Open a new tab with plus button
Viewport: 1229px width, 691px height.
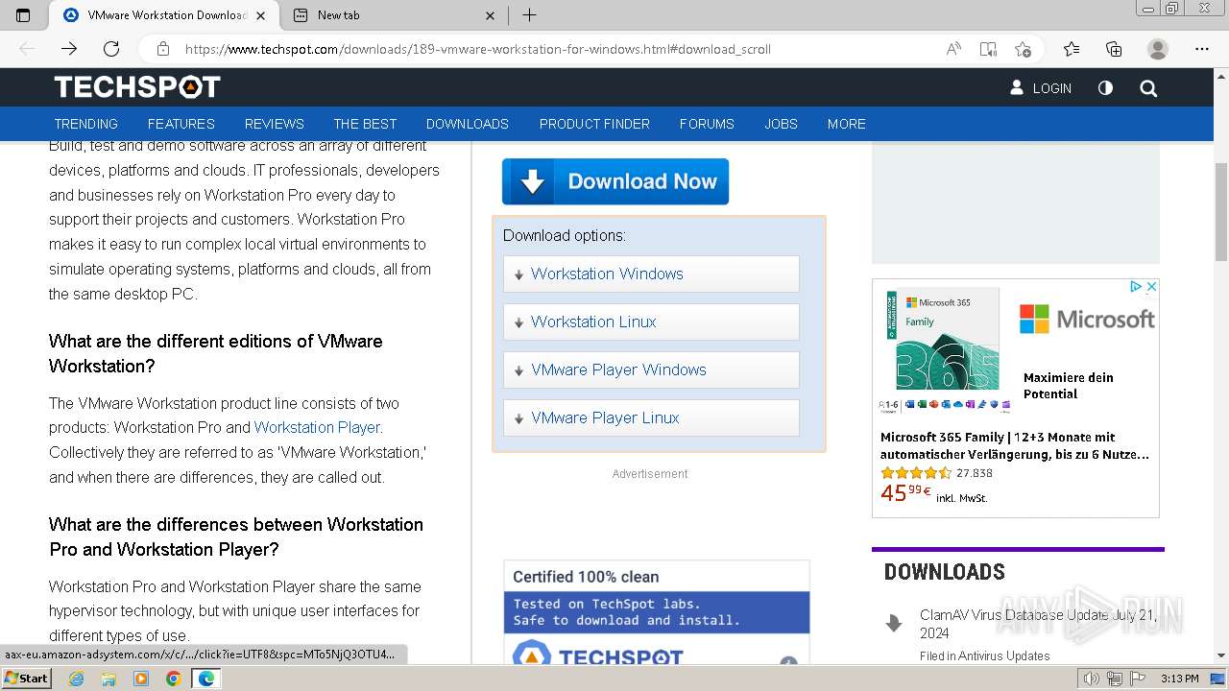529,15
